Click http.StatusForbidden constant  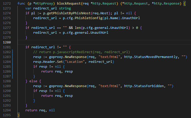[x=144, y=86]
